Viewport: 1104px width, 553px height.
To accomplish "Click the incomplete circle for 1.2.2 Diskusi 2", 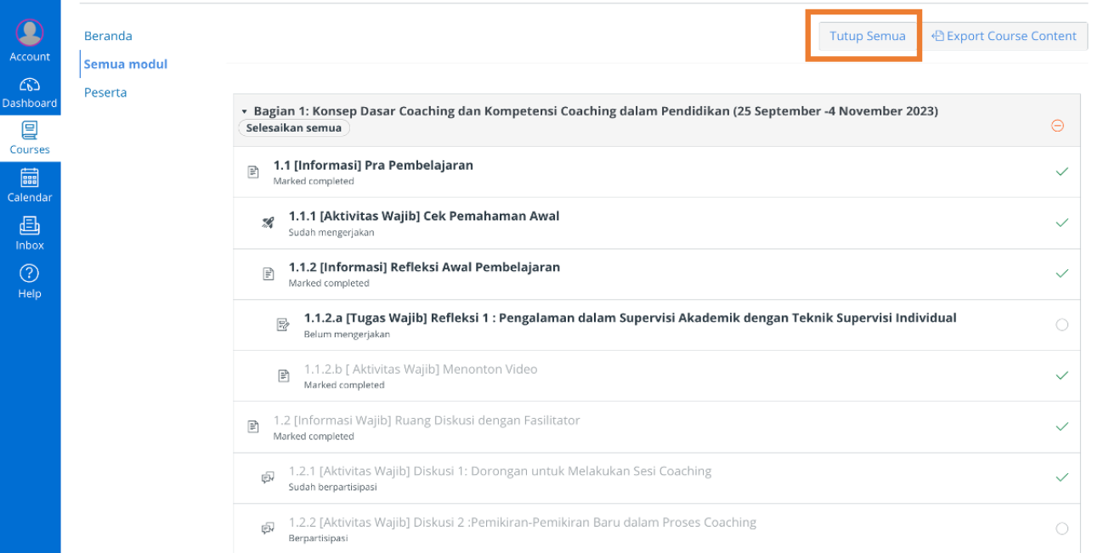I will (1062, 528).
